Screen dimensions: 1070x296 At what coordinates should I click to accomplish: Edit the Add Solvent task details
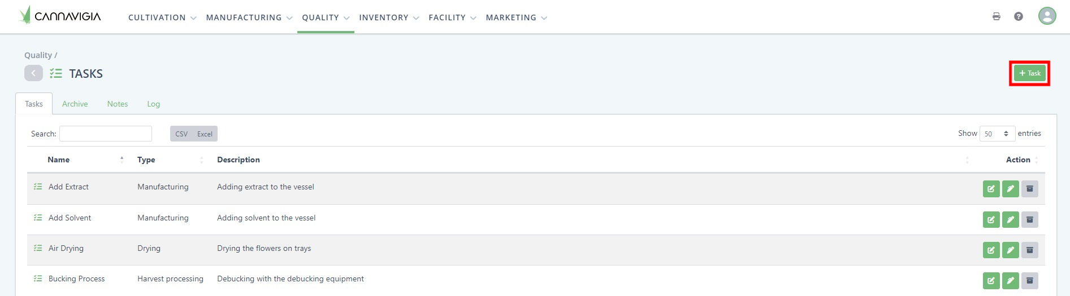pyautogui.click(x=991, y=219)
